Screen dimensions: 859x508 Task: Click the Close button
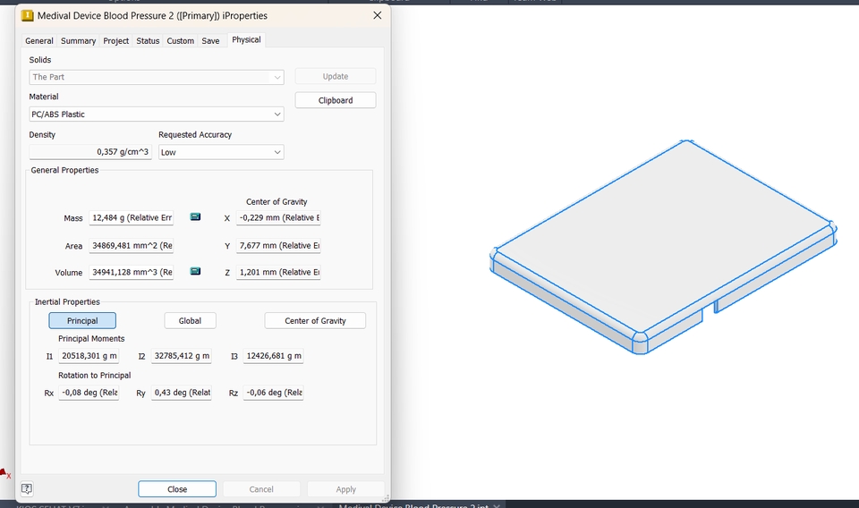coord(177,489)
